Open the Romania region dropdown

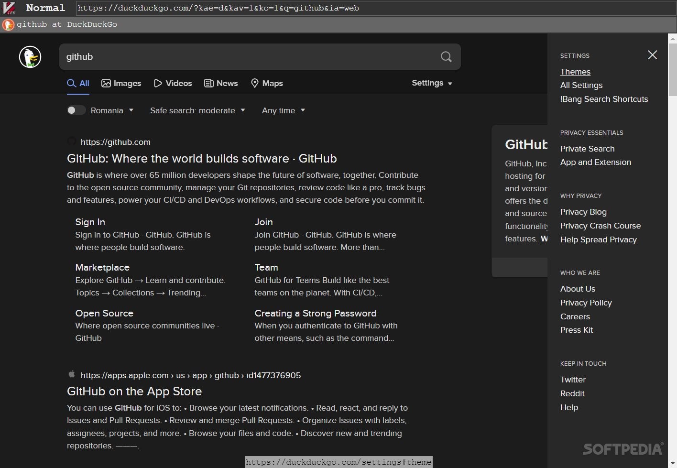[112, 110]
